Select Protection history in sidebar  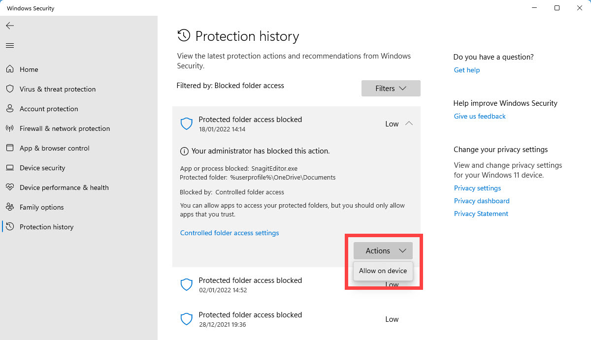pos(46,227)
